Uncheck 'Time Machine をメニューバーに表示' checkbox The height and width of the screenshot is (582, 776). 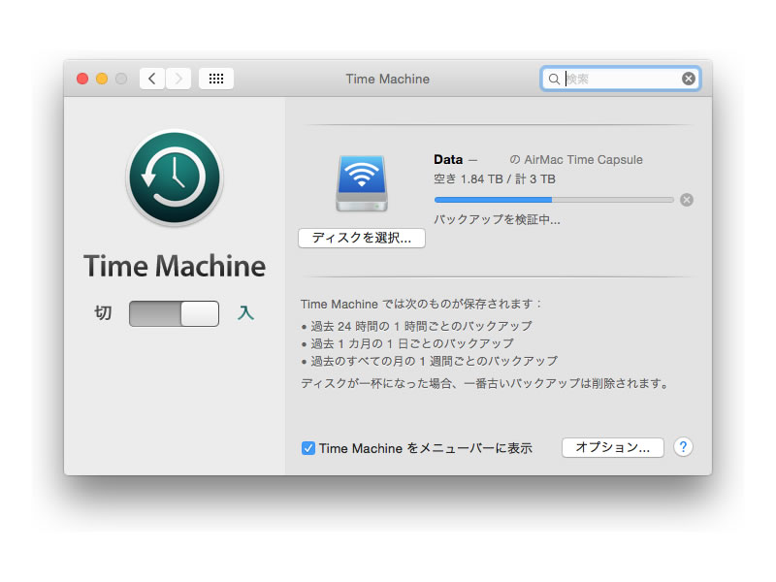point(308,448)
